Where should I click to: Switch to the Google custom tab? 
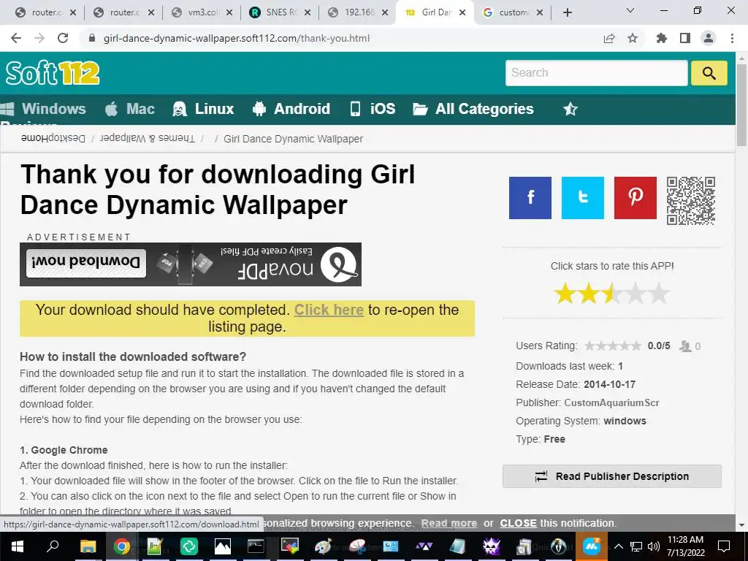click(513, 13)
